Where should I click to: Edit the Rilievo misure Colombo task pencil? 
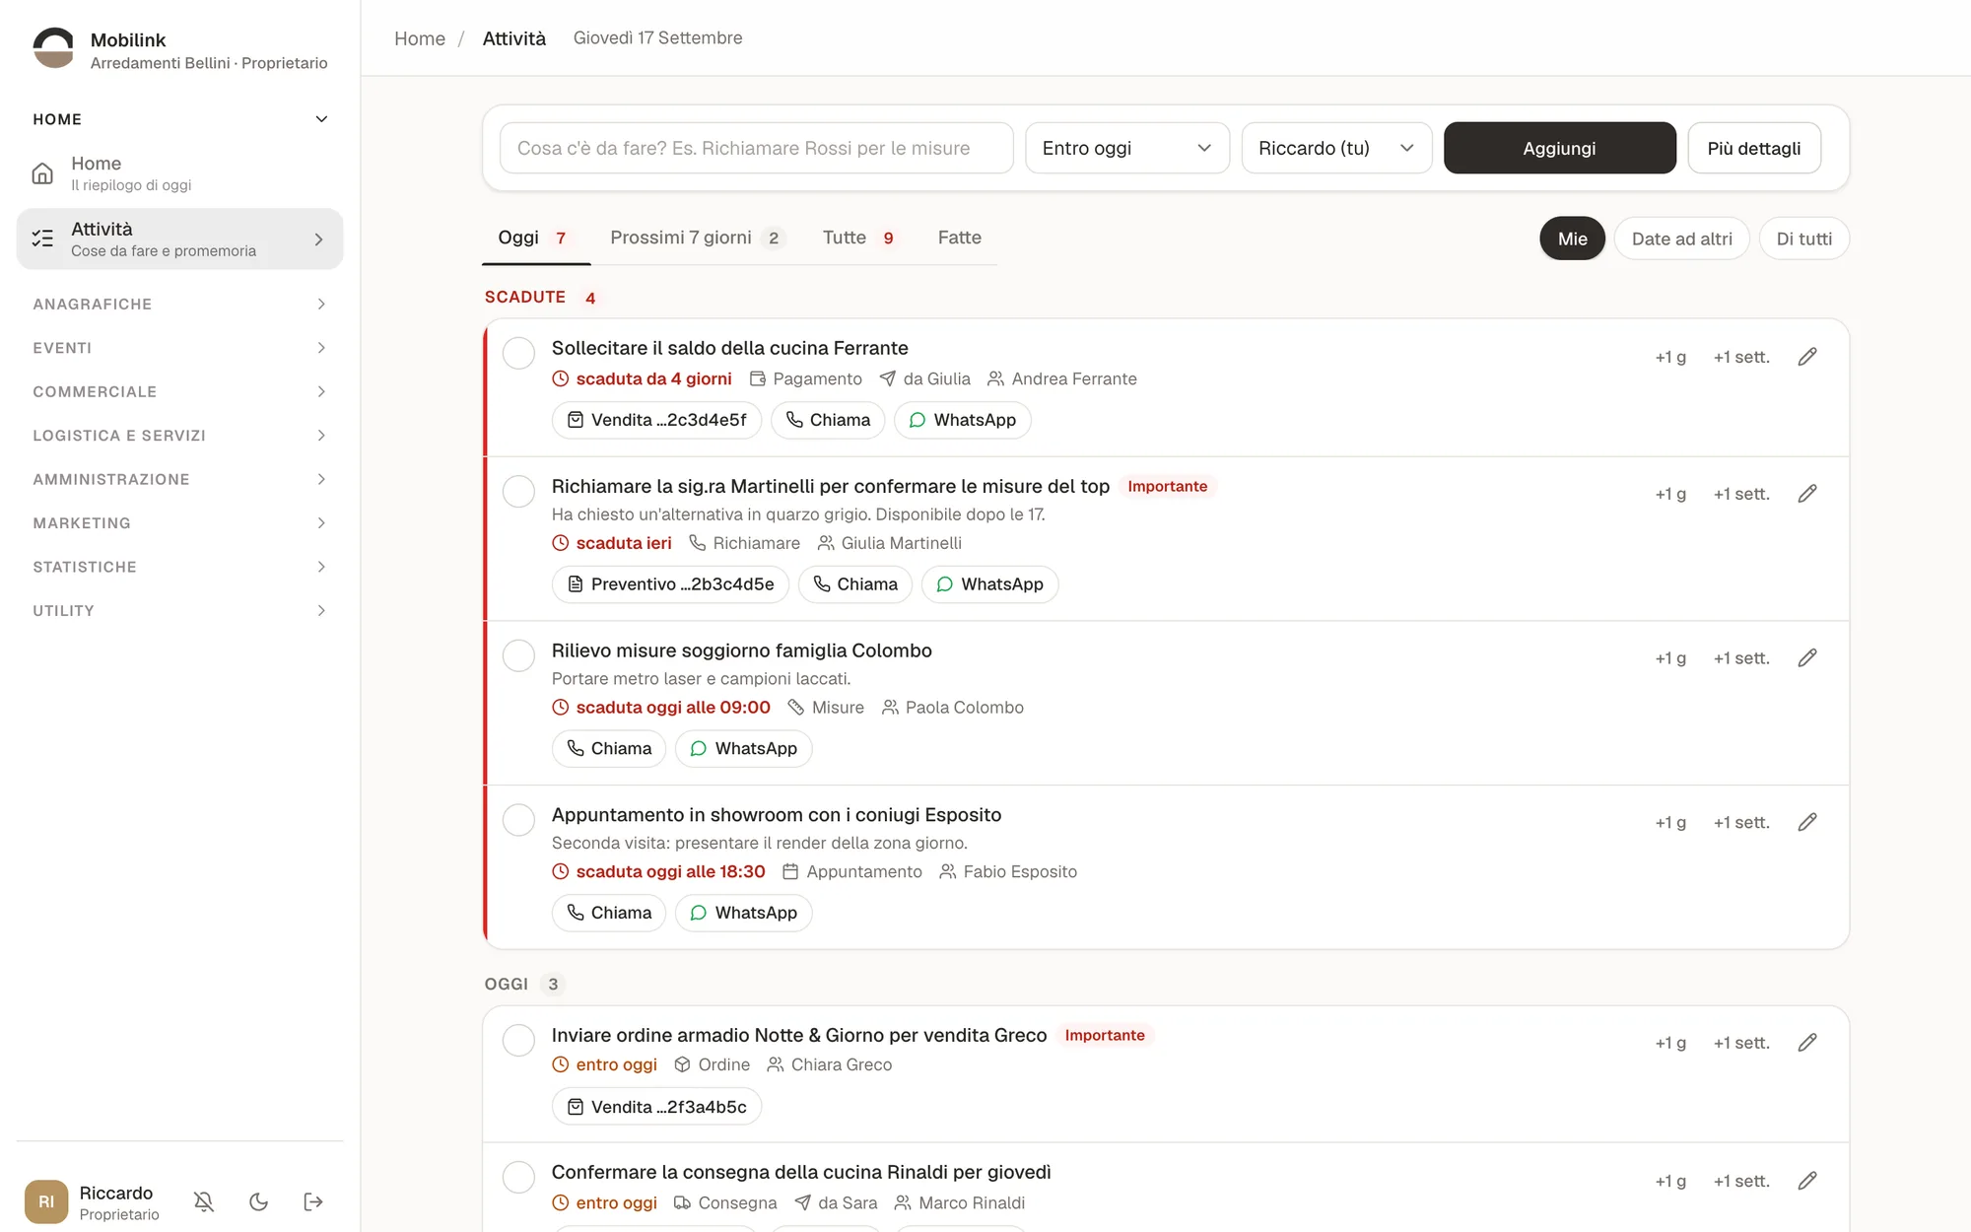(1807, 658)
